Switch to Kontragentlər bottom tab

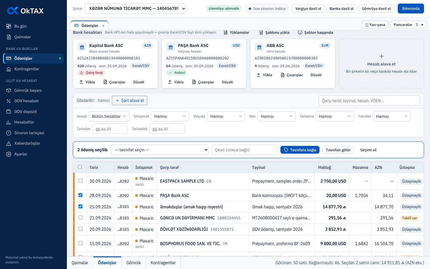tap(163, 263)
